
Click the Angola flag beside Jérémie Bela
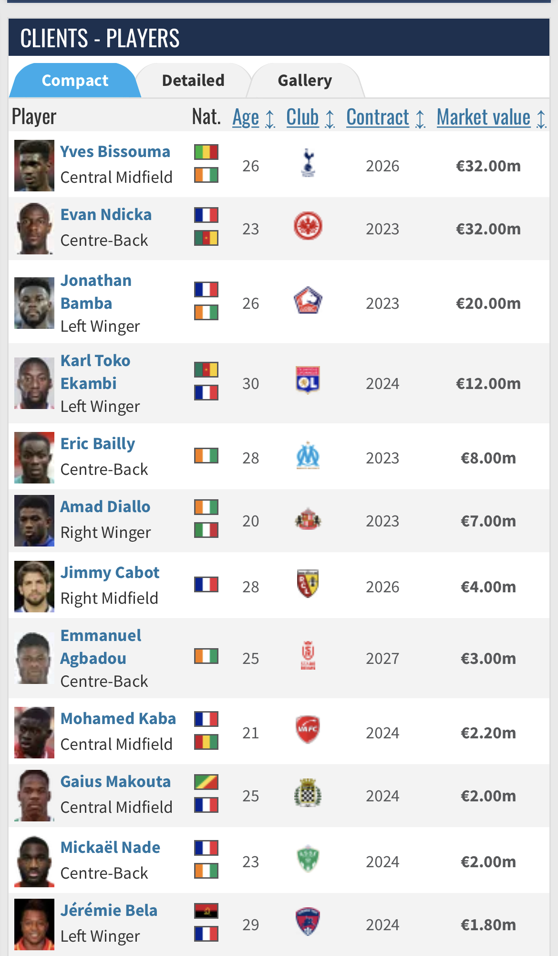(x=207, y=911)
